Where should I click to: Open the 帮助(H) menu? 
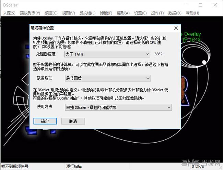coord(192,13)
